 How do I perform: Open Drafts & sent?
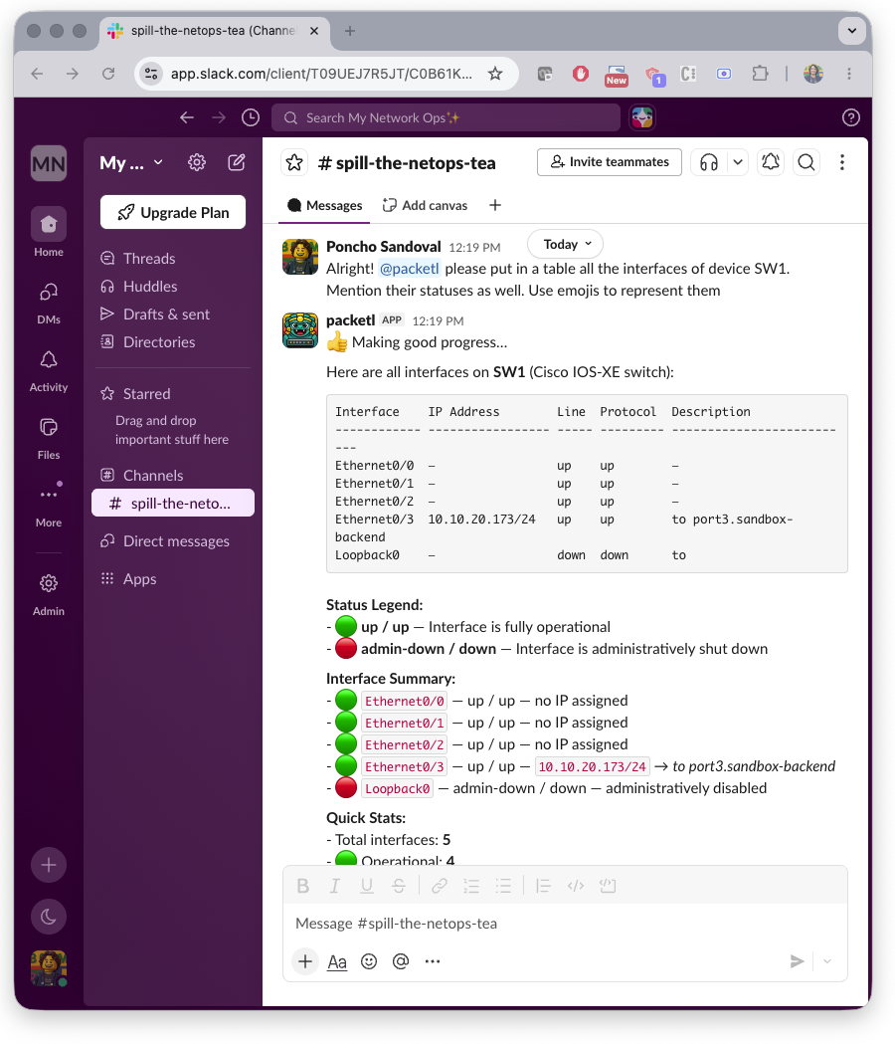coord(173,314)
